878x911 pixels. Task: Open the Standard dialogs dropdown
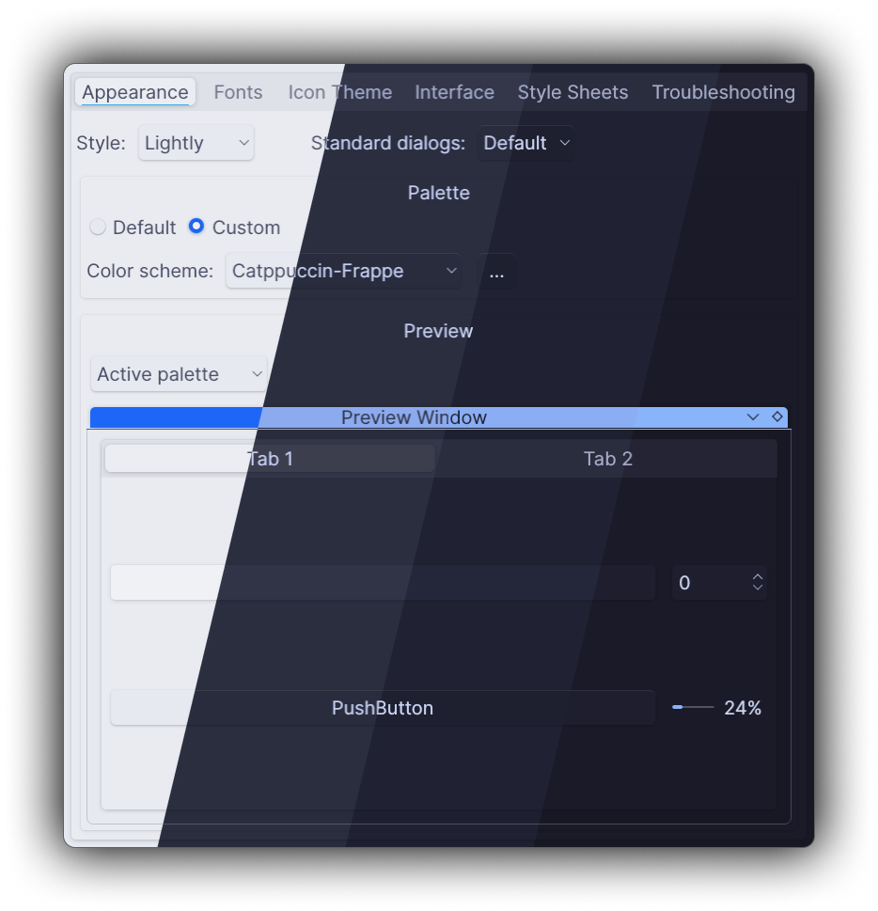click(525, 143)
